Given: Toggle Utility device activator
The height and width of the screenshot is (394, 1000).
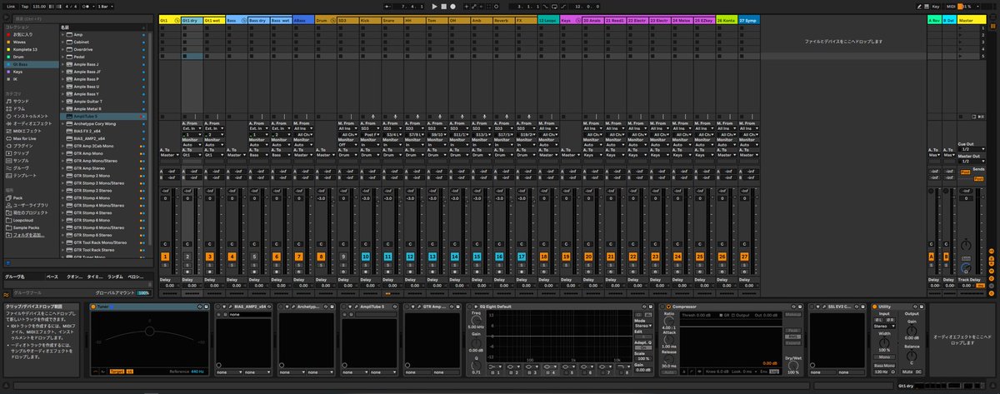Looking at the screenshot, I should click(874, 307).
